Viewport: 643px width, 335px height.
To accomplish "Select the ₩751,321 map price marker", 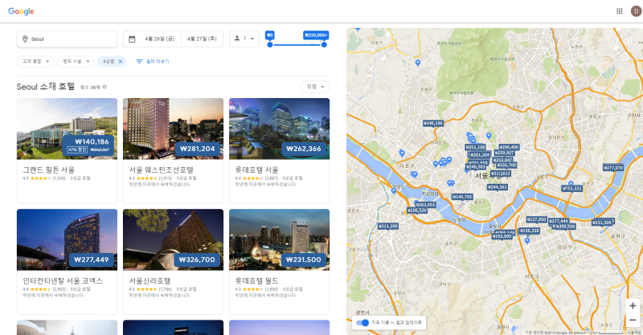I will 572,189.
